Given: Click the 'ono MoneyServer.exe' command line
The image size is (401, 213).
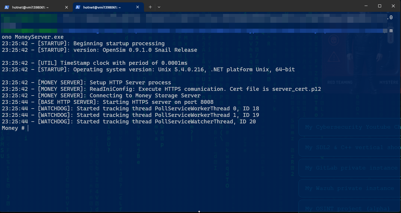Looking at the screenshot, I should pyautogui.click(x=33, y=37).
